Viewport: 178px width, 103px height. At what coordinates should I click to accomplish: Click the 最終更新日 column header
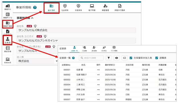point(110,65)
